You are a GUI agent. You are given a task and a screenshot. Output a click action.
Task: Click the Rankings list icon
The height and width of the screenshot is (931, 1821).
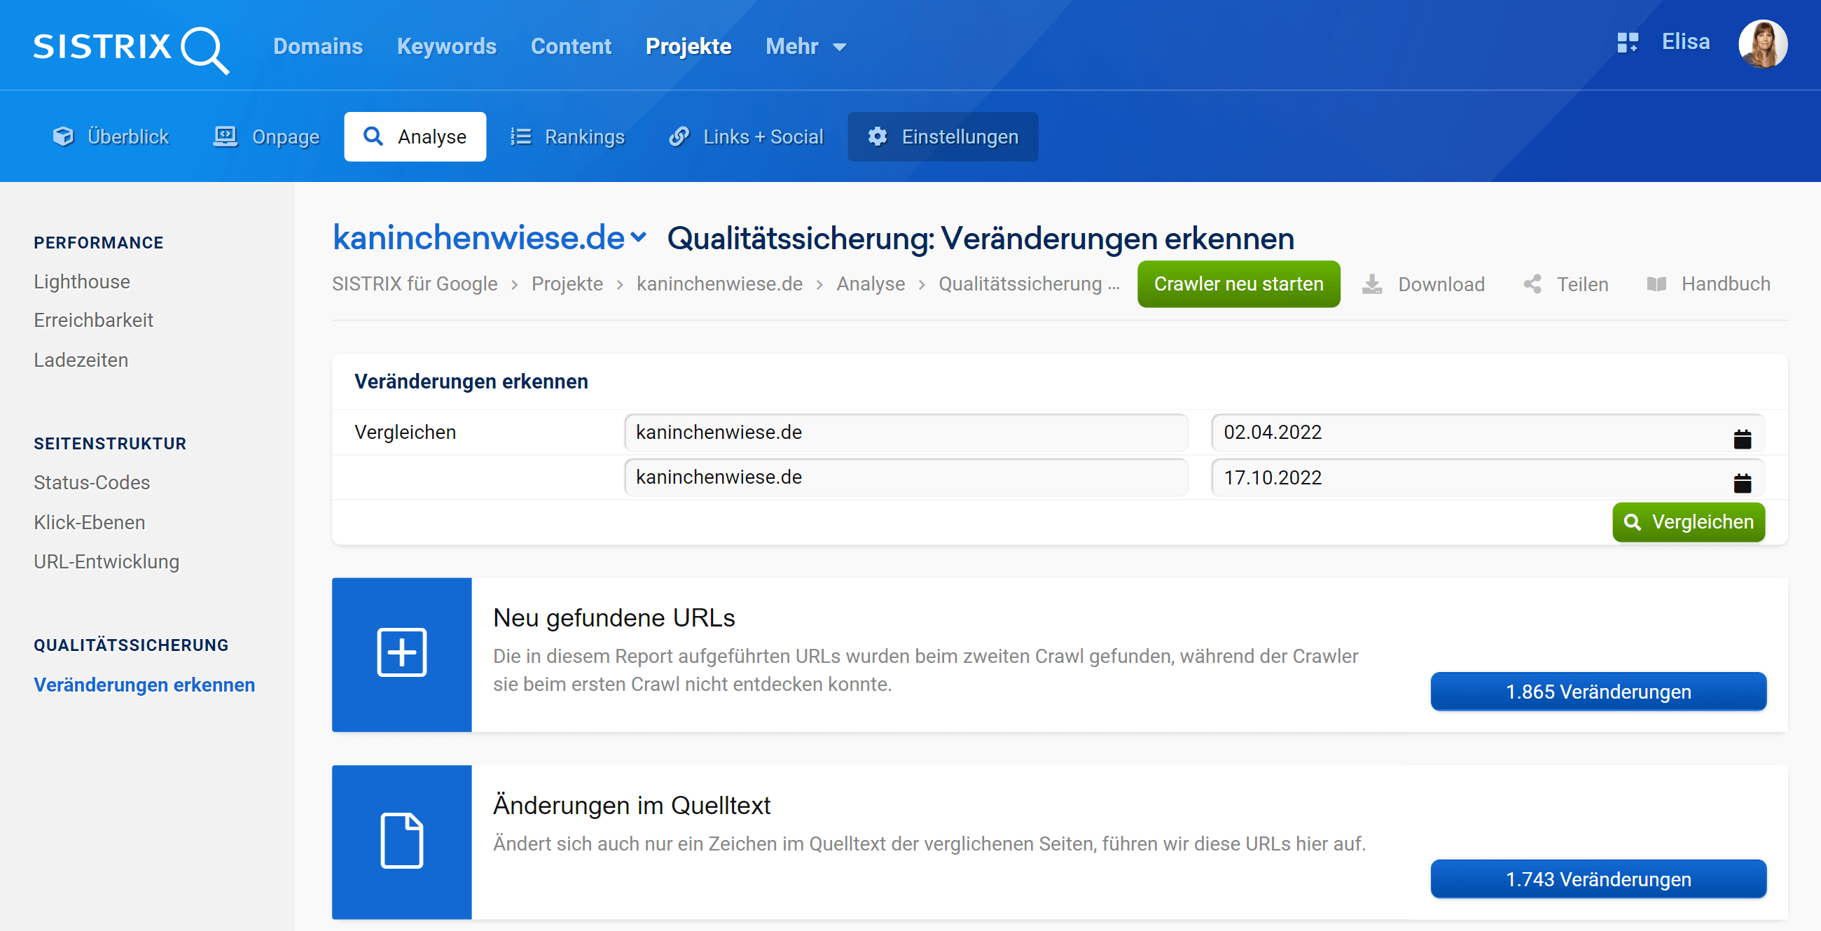[521, 136]
